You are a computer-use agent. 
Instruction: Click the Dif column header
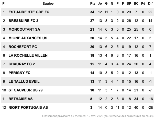150,4
